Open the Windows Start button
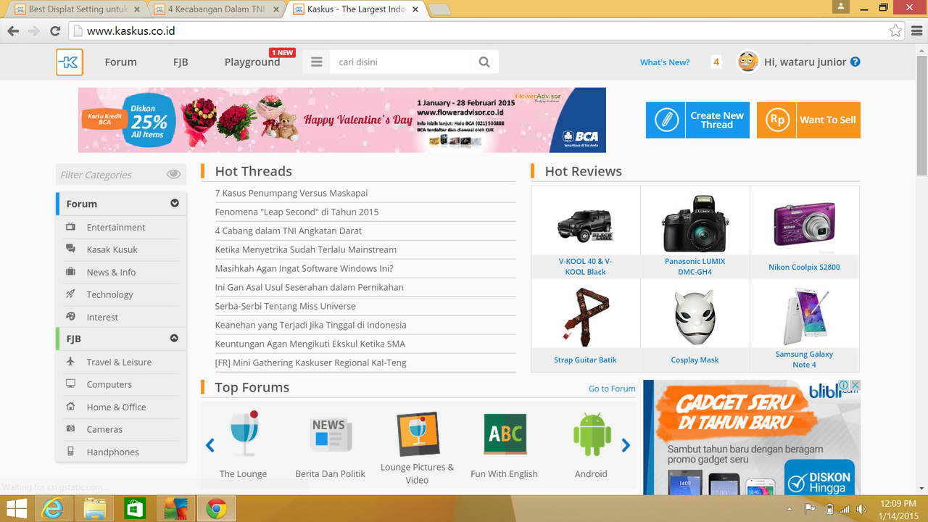Viewport: 928px width, 522px height. (17, 509)
